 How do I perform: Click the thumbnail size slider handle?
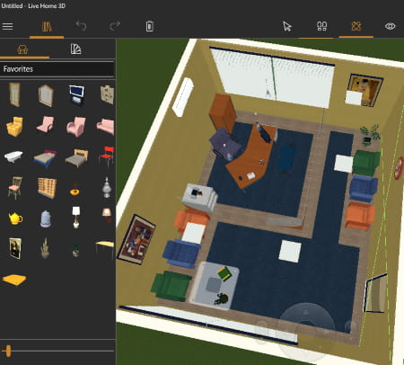[8, 351]
